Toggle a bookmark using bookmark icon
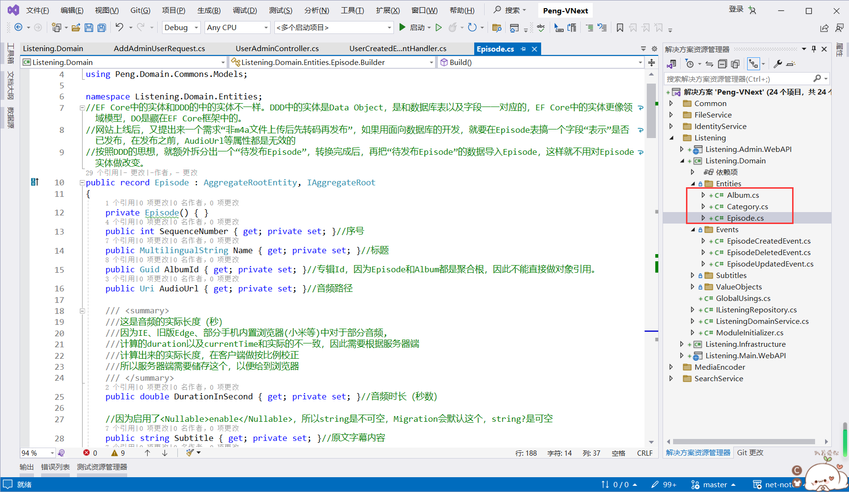The image size is (849, 492). (x=620, y=28)
